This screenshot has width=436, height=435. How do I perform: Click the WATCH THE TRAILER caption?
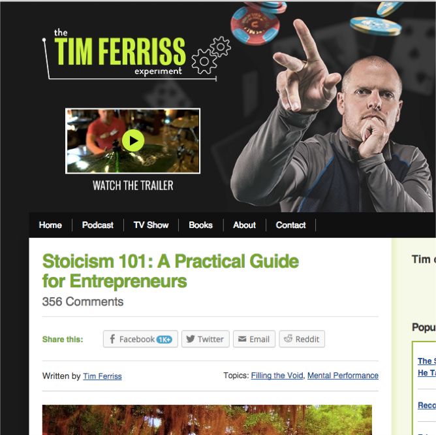click(x=133, y=185)
